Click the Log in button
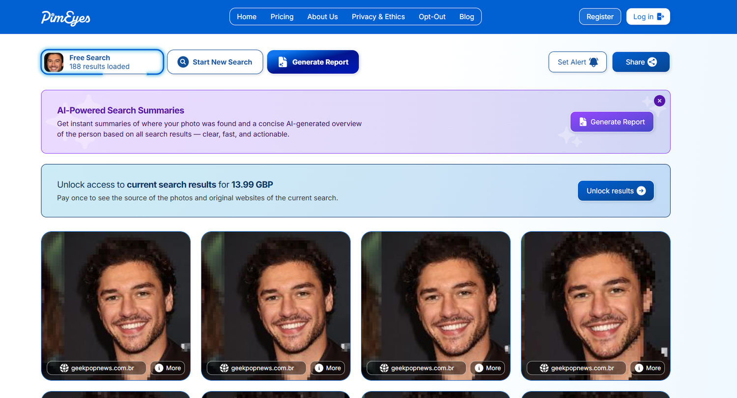The height and width of the screenshot is (398, 737). tap(648, 17)
